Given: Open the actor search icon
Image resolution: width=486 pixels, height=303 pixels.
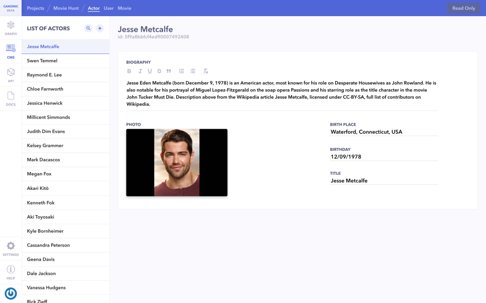Looking at the screenshot, I should [x=88, y=28].
